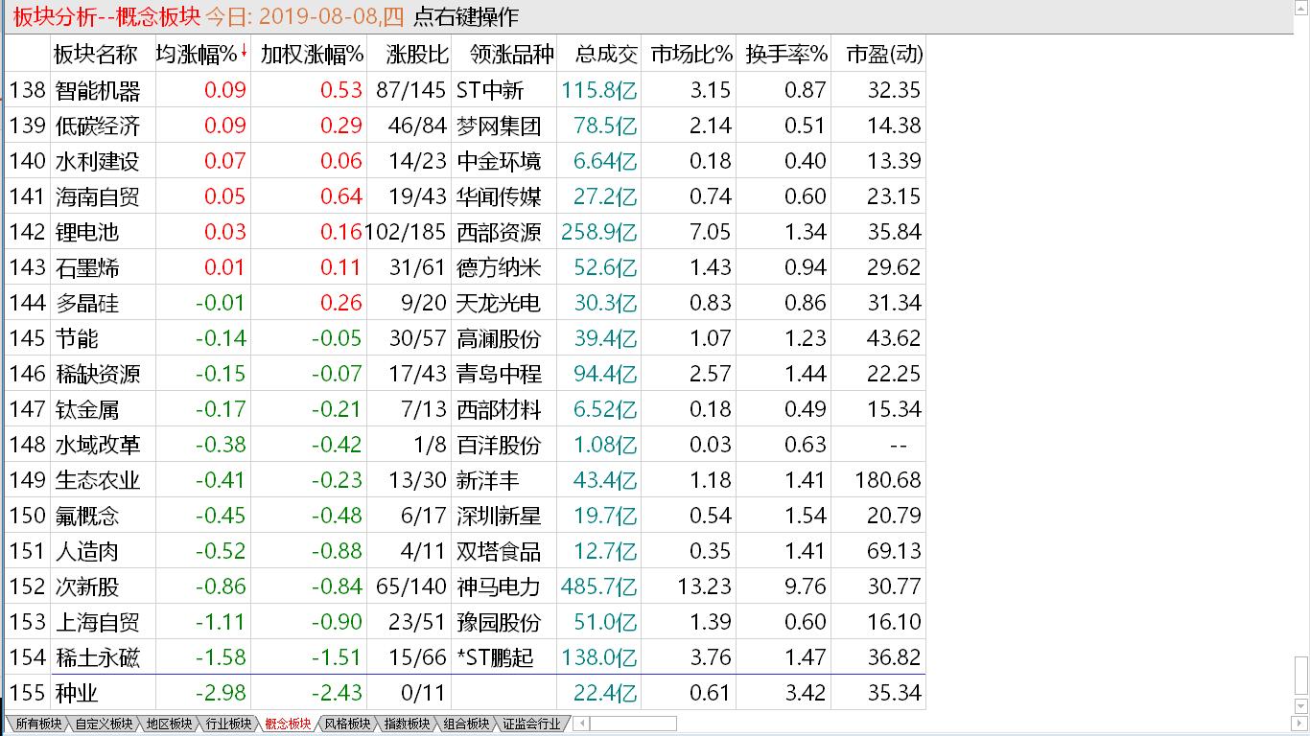Image resolution: width=1310 pixels, height=736 pixels.
Task: Select the 稀土永磁 sector row
Action: point(465,657)
